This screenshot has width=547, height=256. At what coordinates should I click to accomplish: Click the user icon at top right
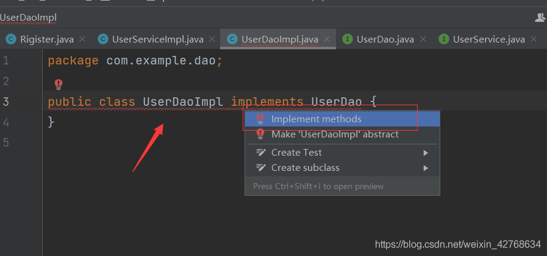coord(540,18)
